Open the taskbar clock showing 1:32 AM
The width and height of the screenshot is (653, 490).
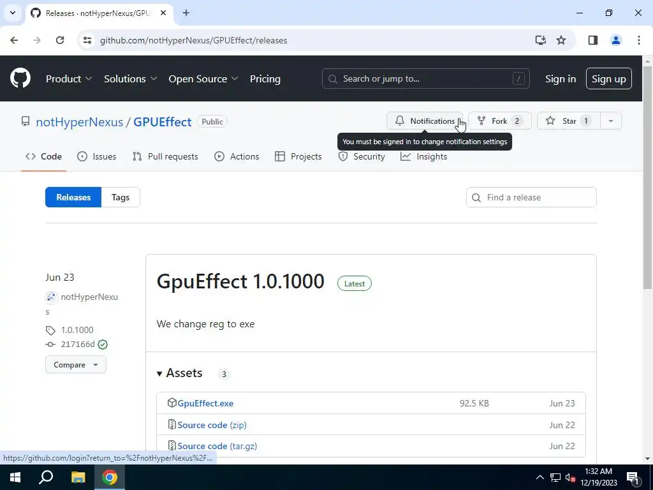click(598, 477)
